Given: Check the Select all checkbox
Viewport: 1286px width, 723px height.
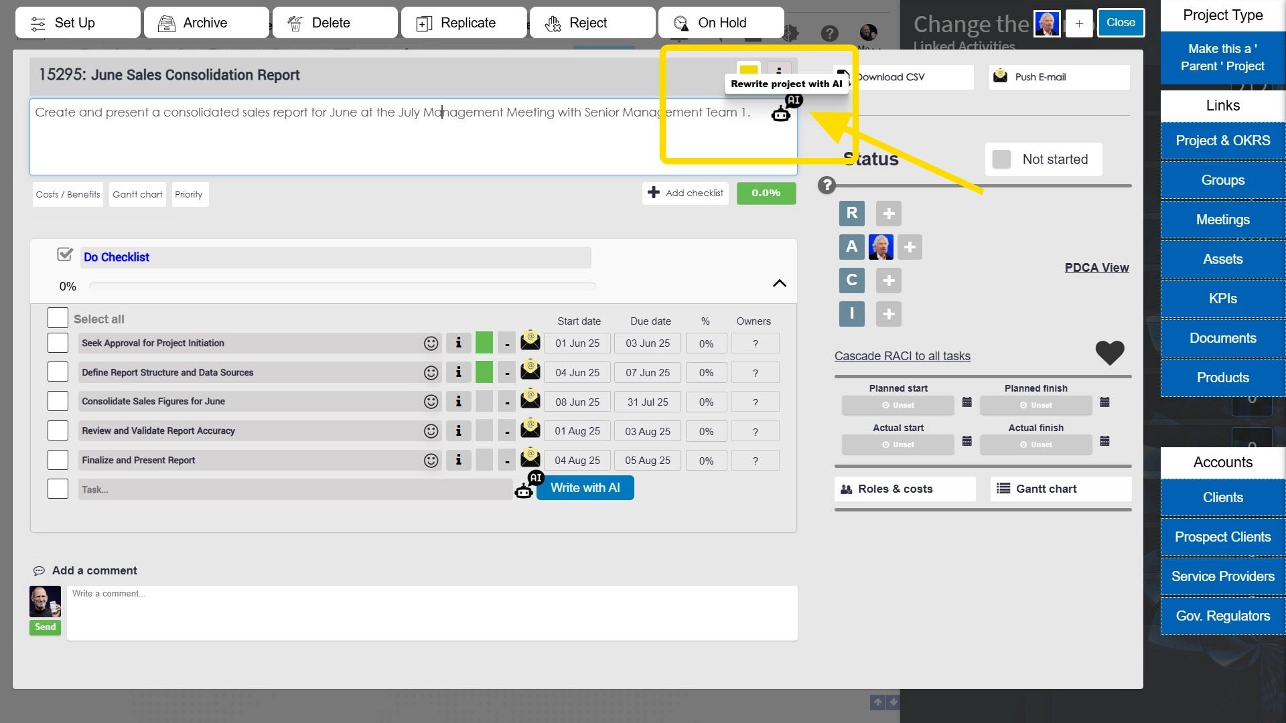Looking at the screenshot, I should pyautogui.click(x=58, y=319).
